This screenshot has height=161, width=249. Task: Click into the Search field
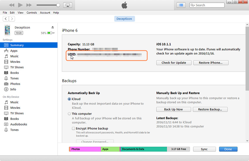[x=207, y=5]
